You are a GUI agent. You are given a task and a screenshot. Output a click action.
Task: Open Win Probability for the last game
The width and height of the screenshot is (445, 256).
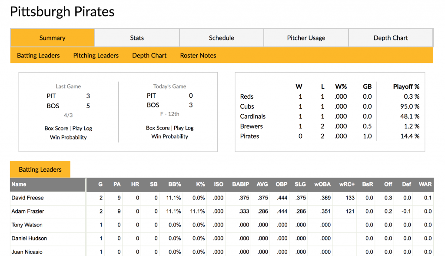[x=68, y=136]
